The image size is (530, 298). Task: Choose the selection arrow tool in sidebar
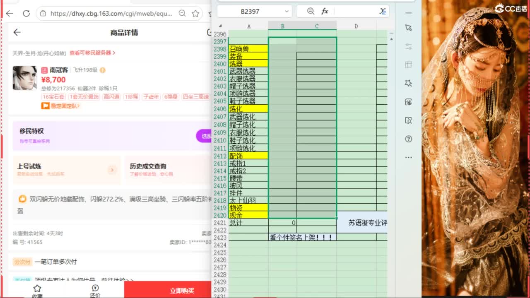pyautogui.click(x=408, y=27)
